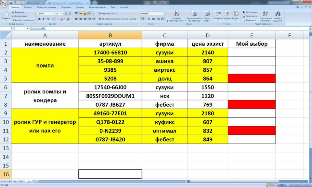Increase decimal places
The image size is (312, 187).
tap(158, 19)
